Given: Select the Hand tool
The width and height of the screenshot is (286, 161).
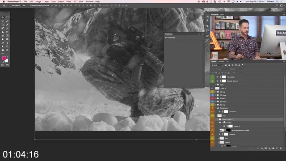Looking at the screenshot, I should 3,50.
